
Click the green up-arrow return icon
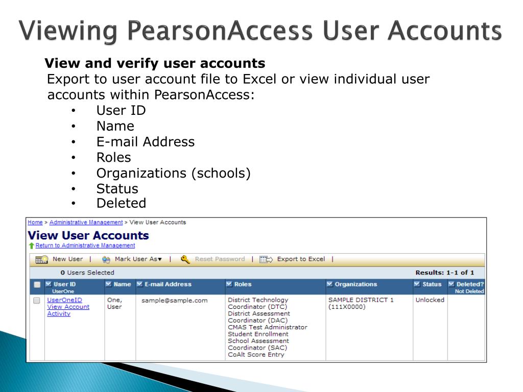tap(31, 246)
